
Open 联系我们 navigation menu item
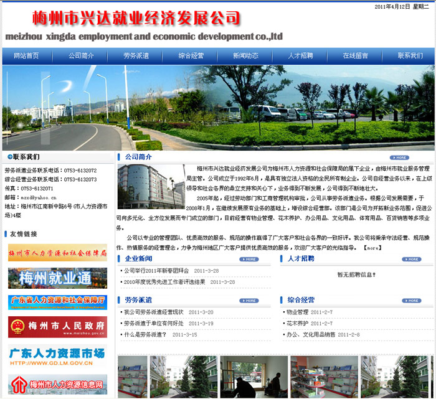410,56
